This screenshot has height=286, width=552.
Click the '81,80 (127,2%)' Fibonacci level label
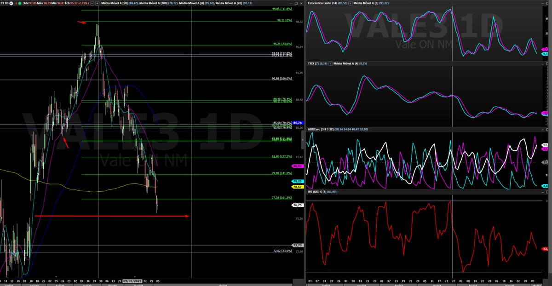(282, 157)
